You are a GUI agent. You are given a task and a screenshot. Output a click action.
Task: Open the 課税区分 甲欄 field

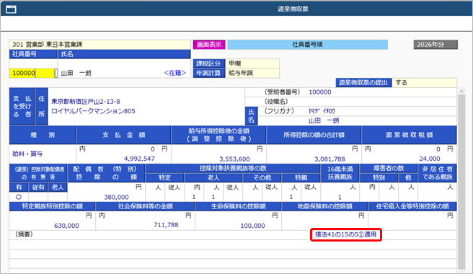[x=252, y=63]
